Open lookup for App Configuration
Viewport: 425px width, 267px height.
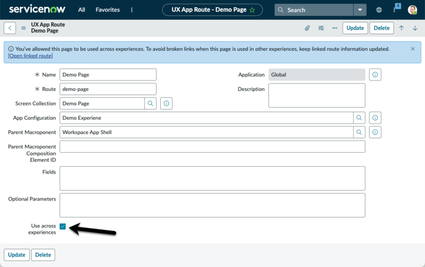pyautogui.click(x=359, y=118)
